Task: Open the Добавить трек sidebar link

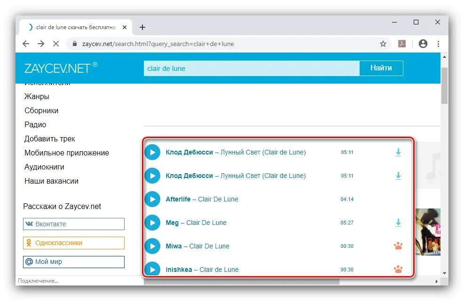Action: pos(50,139)
